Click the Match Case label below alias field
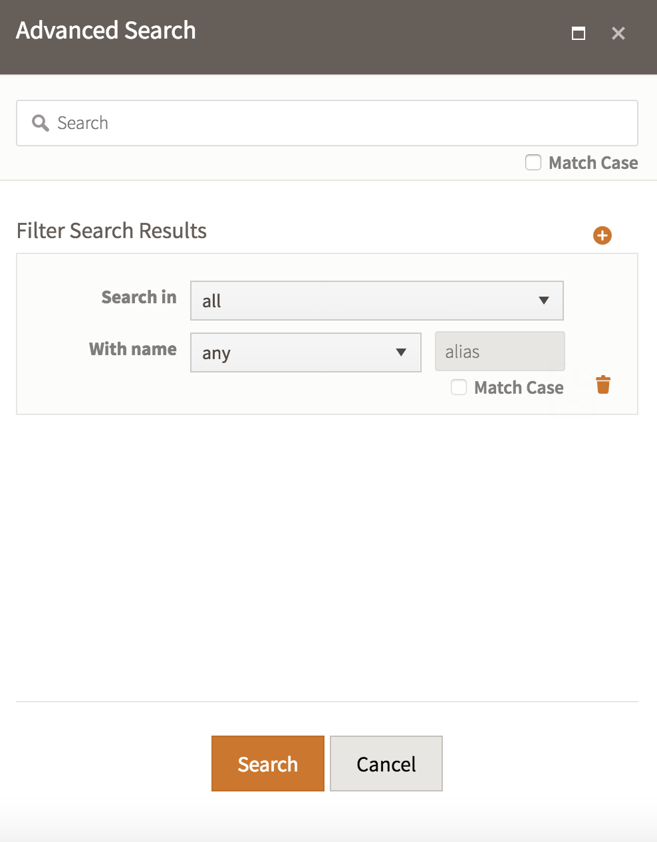Screen dimensions: 657x842 (x=519, y=388)
